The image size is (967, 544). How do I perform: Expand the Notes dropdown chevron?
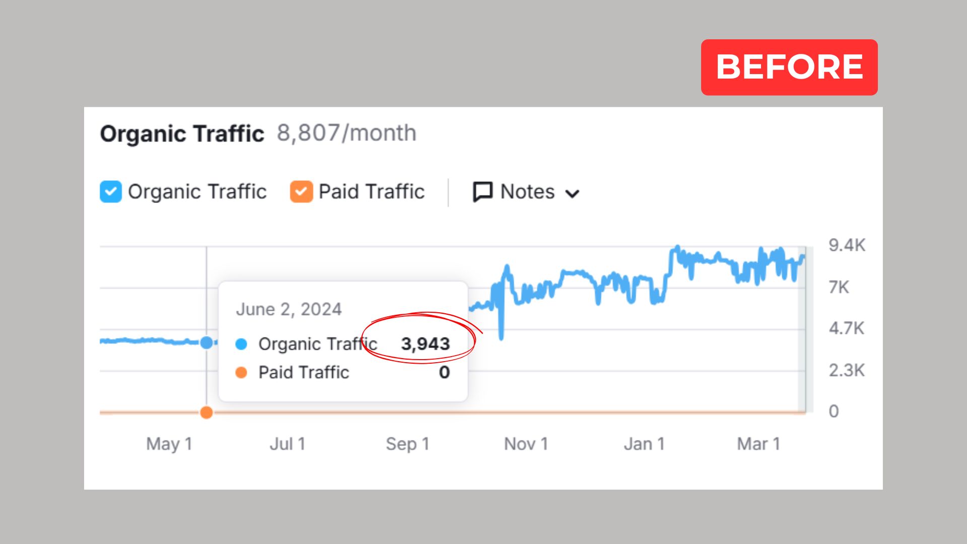point(572,193)
